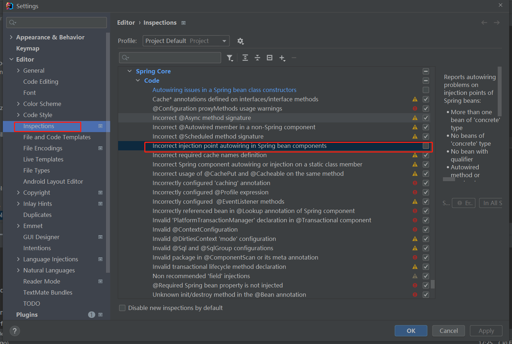512x344 pixels.
Task: Click the description pane vertical scrollbar
Action: click(500, 91)
